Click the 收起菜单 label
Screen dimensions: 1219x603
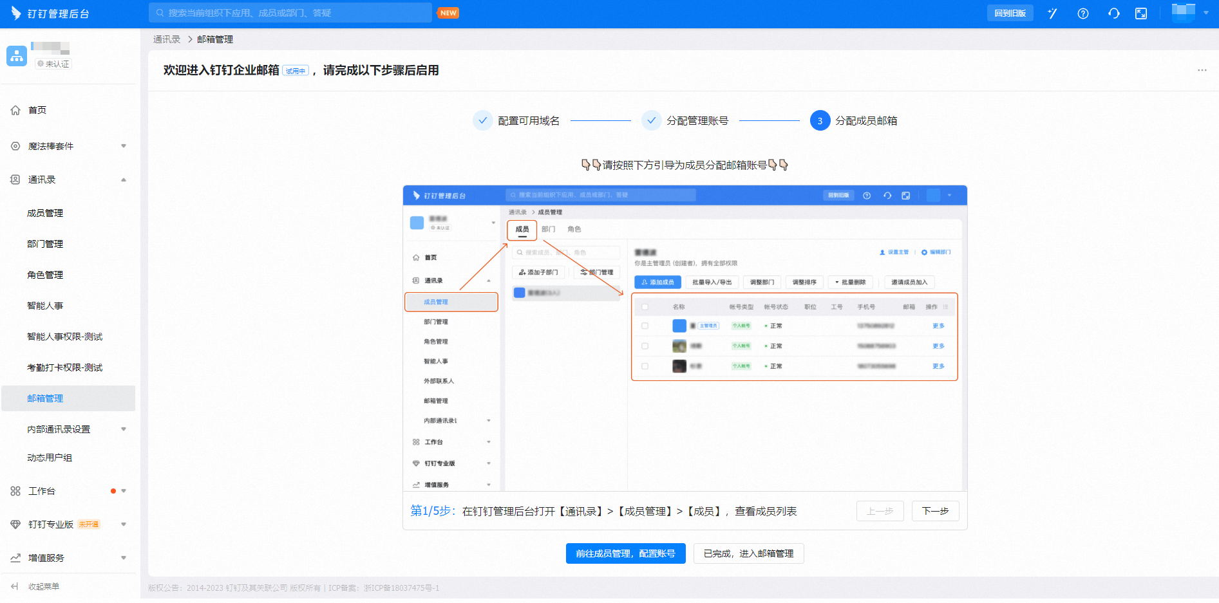44,586
